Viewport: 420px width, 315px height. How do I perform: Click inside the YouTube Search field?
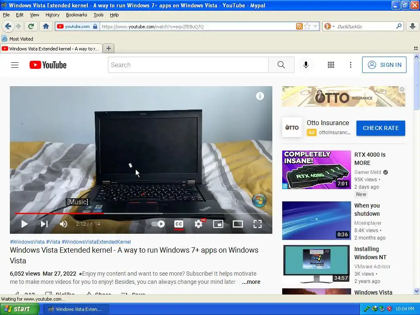188,65
